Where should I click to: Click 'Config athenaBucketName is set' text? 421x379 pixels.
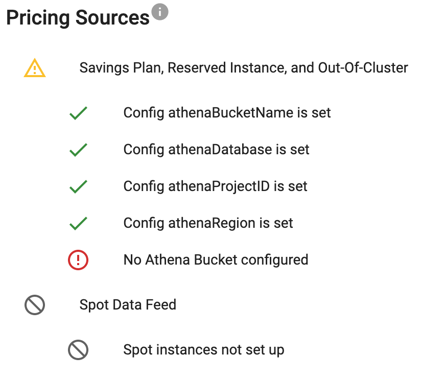point(227,113)
